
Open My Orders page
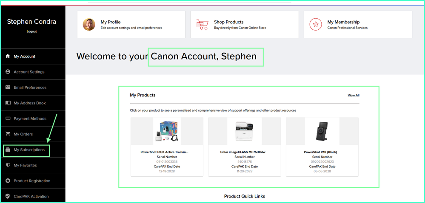click(33, 134)
